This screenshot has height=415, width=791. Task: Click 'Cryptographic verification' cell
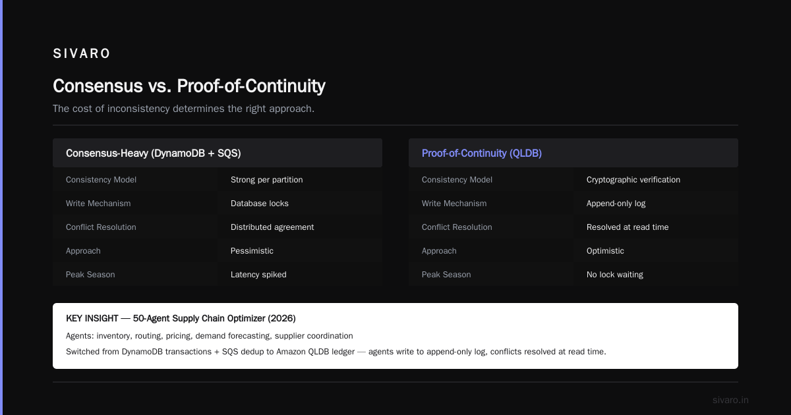656,180
